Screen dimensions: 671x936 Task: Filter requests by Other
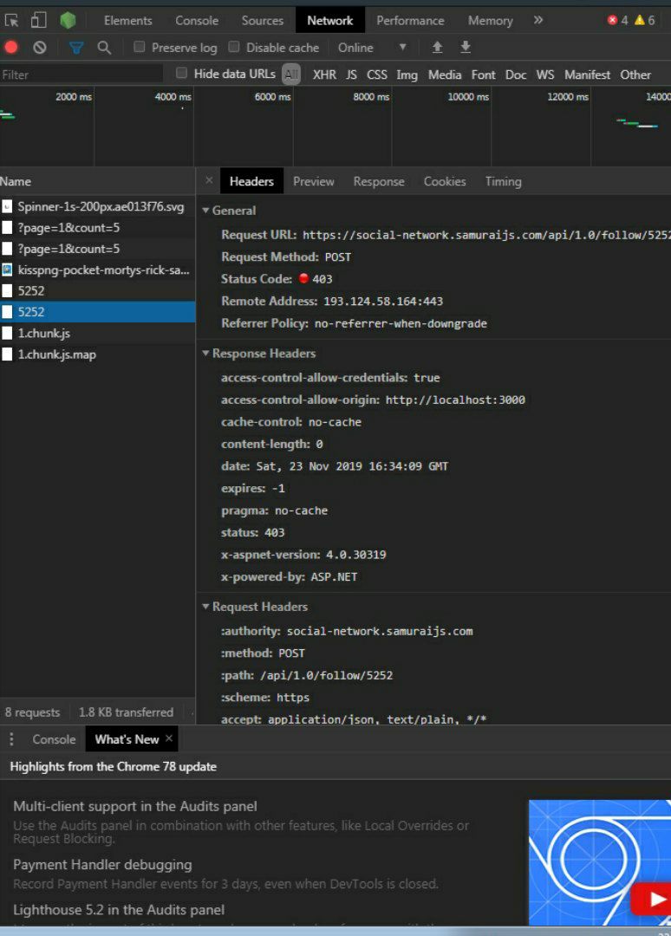(x=635, y=75)
